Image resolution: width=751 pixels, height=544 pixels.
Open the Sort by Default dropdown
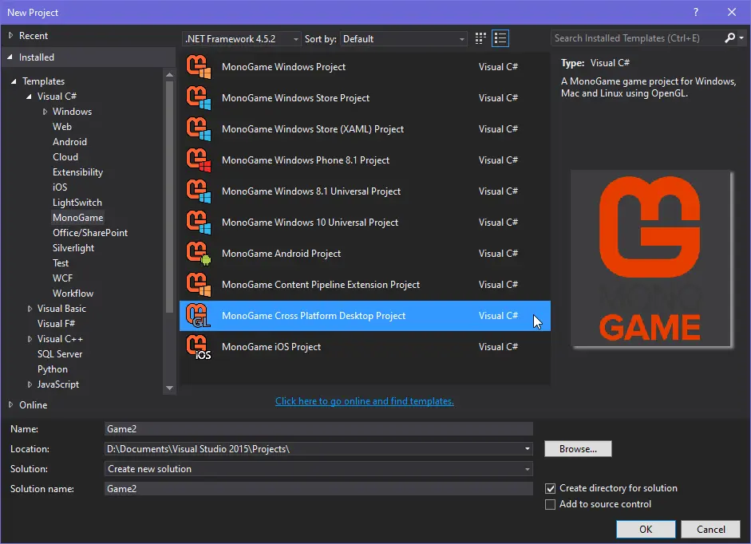click(404, 39)
